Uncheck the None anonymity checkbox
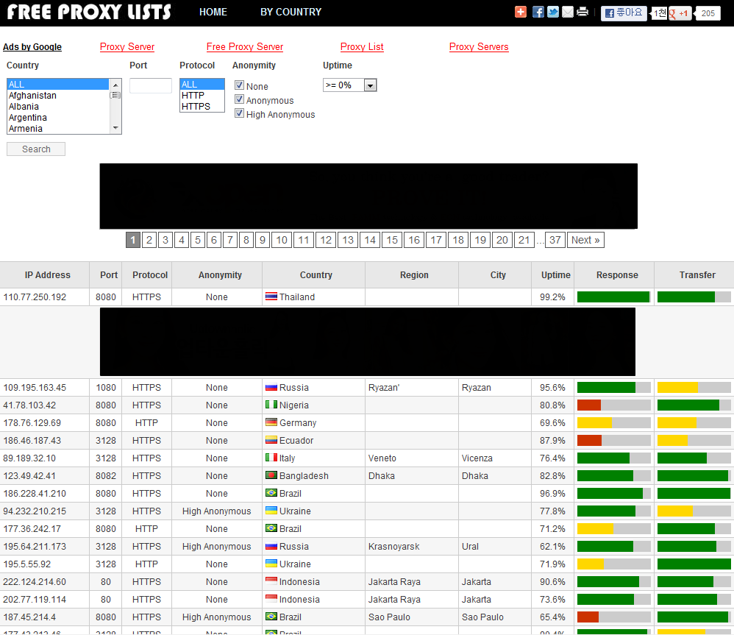Image resolution: width=734 pixels, height=635 pixels. click(x=239, y=85)
